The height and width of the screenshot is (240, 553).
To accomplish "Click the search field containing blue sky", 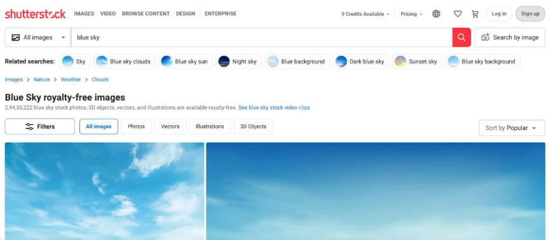I will [262, 37].
